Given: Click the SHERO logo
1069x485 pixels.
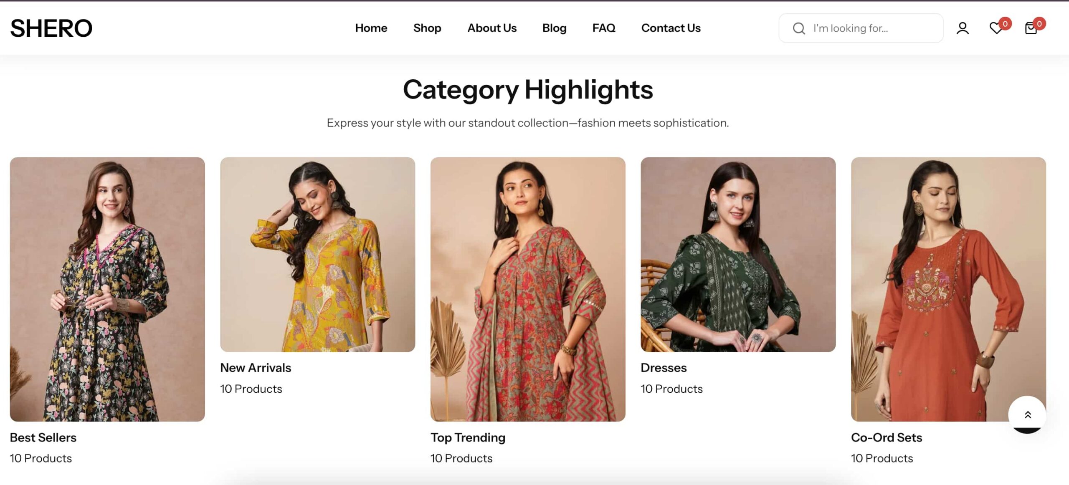Looking at the screenshot, I should coord(51,28).
